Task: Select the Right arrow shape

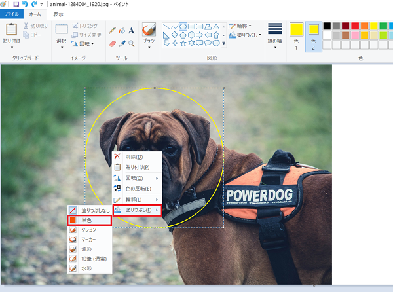Action: coord(200,35)
